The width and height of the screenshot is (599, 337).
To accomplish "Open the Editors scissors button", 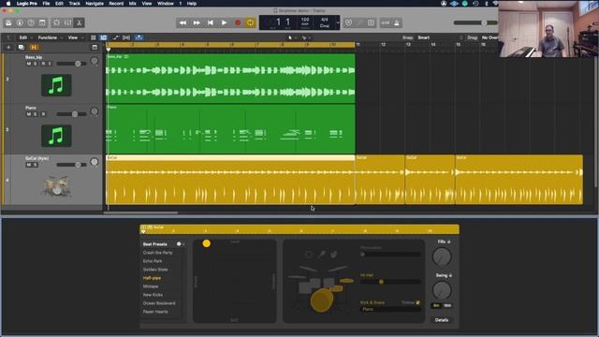I will point(79,22).
